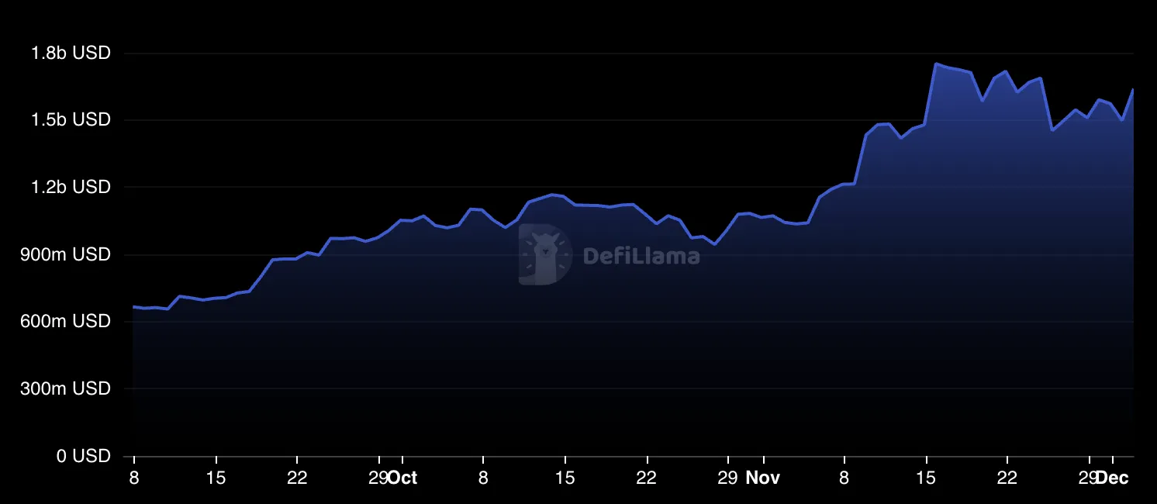Click the first date tick labeled 8
1157x504 pixels.
(x=134, y=478)
